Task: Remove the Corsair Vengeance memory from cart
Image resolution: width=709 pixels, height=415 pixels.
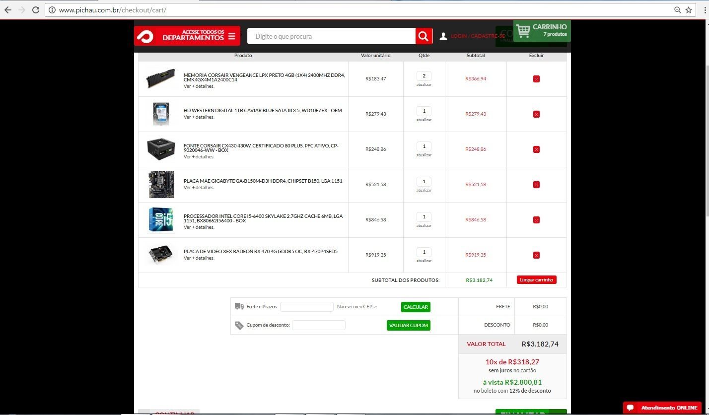Action: pos(536,79)
